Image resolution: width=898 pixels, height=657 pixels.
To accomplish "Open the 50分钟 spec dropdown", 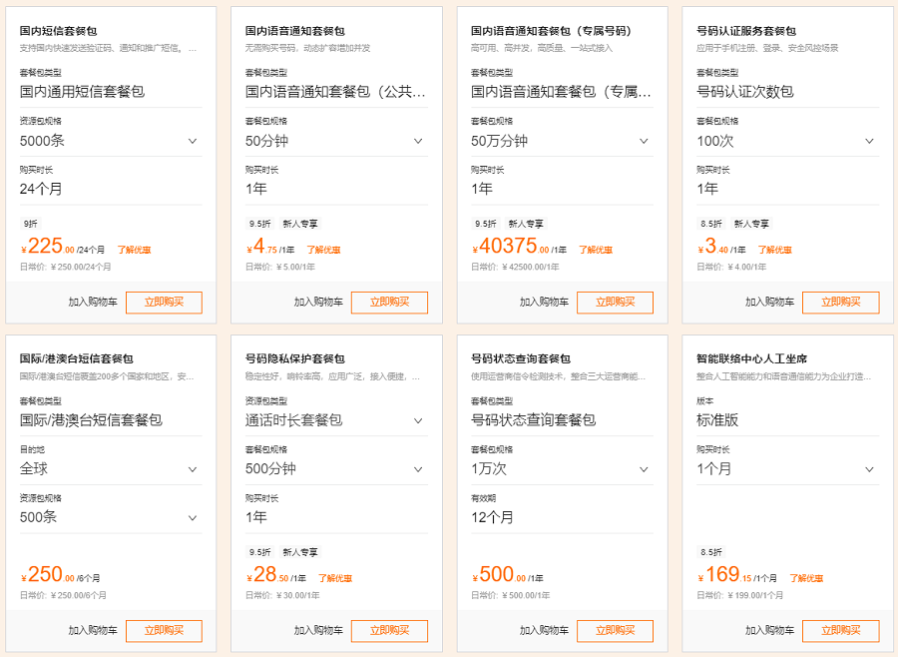I will (336, 141).
